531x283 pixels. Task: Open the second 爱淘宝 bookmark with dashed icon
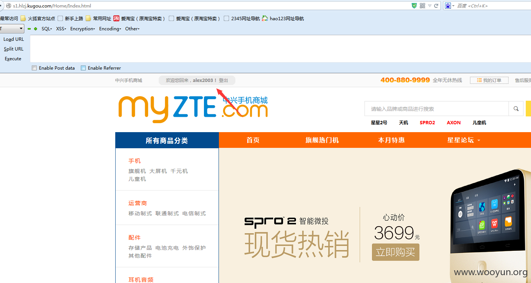[x=194, y=18]
